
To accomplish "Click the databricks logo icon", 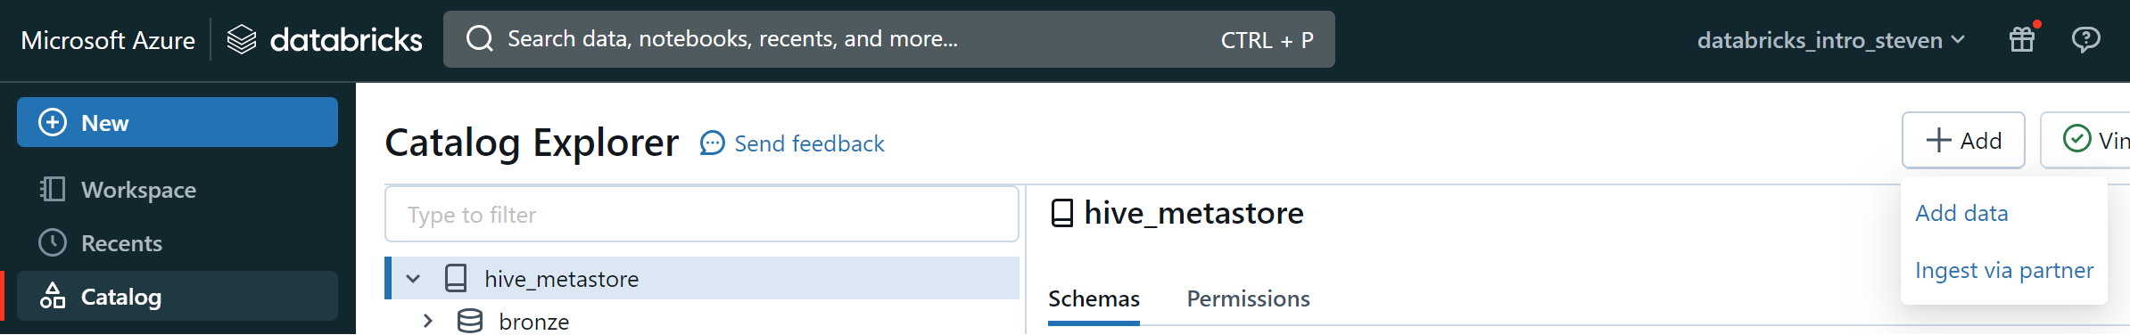I will (x=242, y=39).
